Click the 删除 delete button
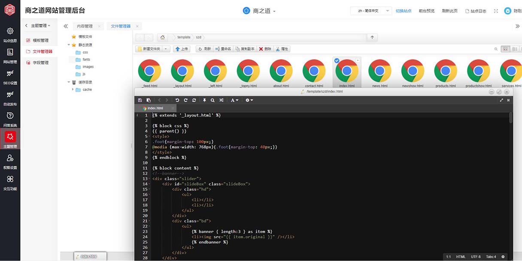Viewport: 522px width, 261px height. click(x=265, y=49)
